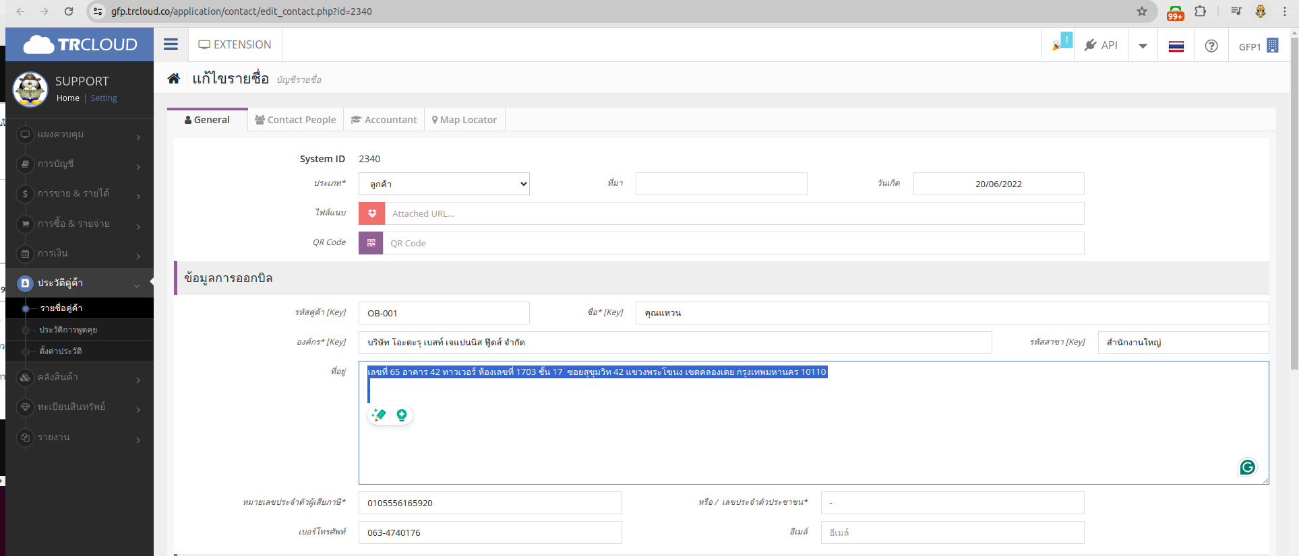Click the Thai flag language icon
The image size is (1299, 556).
tap(1176, 46)
